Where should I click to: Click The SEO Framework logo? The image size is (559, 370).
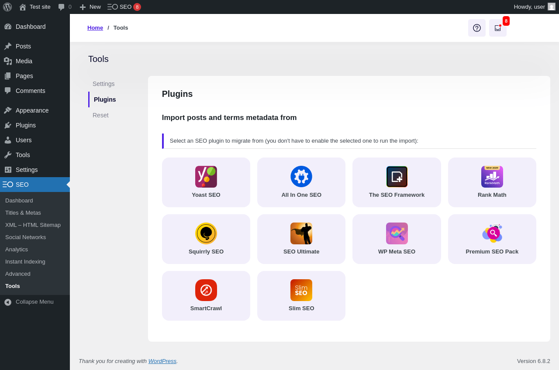pos(397,177)
